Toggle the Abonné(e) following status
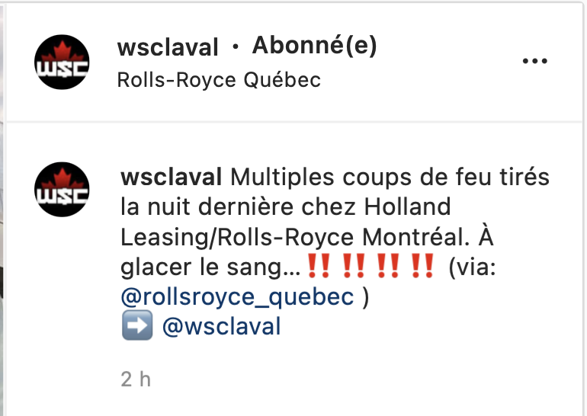The image size is (587, 416). (314, 46)
